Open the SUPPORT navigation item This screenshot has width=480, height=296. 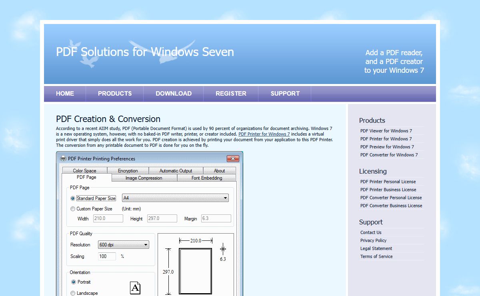[x=285, y=94]
